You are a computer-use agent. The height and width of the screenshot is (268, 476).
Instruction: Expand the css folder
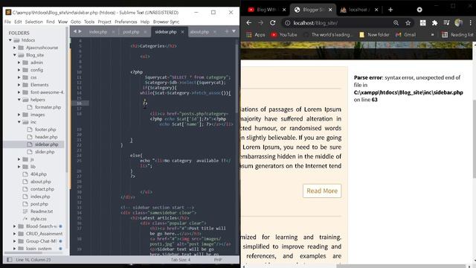[19, 77]
